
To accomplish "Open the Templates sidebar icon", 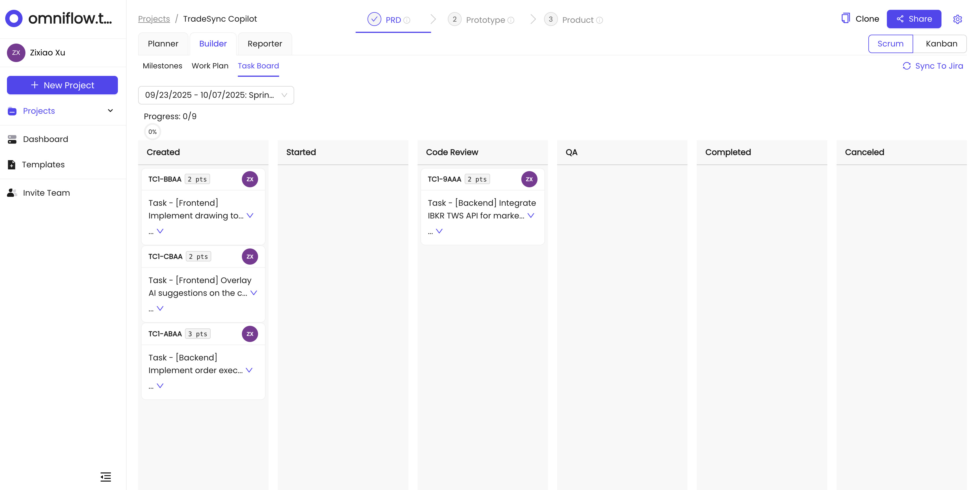I will tap(12, 164).
